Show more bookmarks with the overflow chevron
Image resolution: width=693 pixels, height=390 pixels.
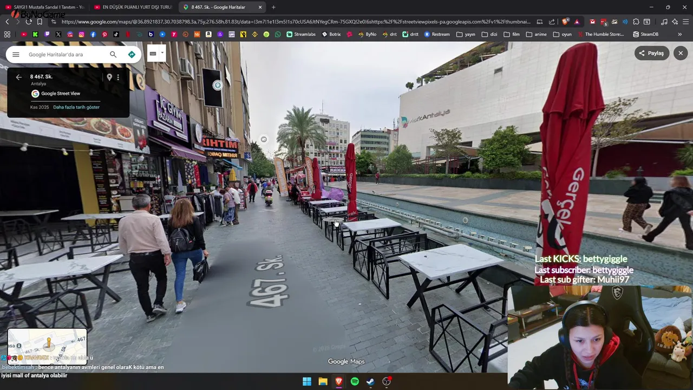click(x=679, y=34)
